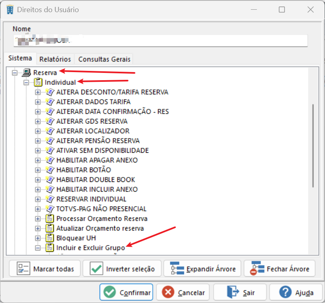Image resolution: width=325 pixels, height=303 pixels.
Task: Switch to the Relatórios tab
Action: (55, 59)
